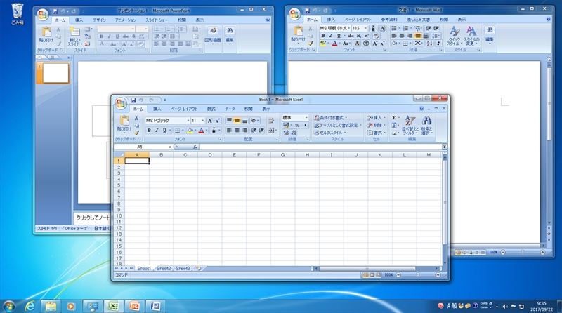Click Format cells button in Excel ribbon
This screenshot has height=313, width=562.
click(x=376, y=133)
